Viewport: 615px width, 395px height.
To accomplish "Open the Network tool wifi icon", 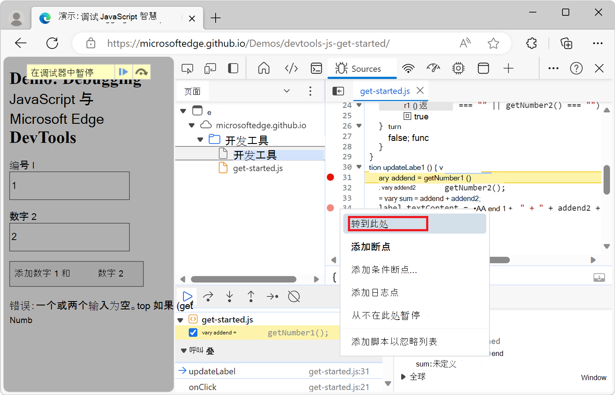I will 408,68.
